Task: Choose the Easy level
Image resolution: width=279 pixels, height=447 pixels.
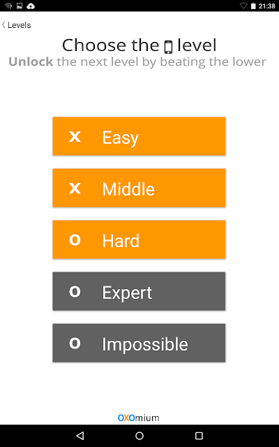Action: (139, 136)
